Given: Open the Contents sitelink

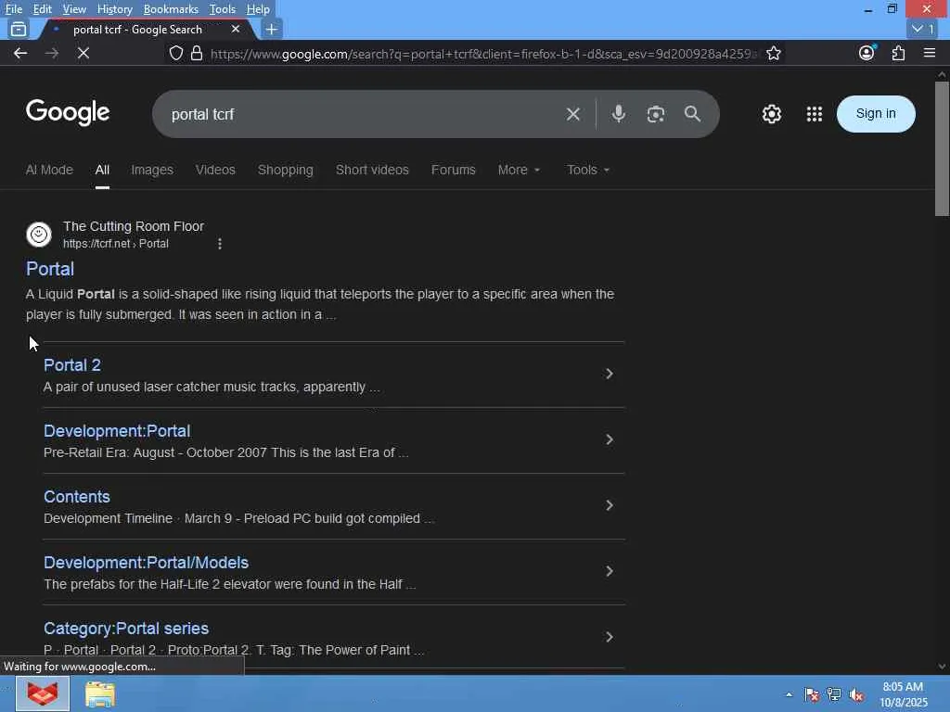Looking at the screenshot, I should click(77, 497).
